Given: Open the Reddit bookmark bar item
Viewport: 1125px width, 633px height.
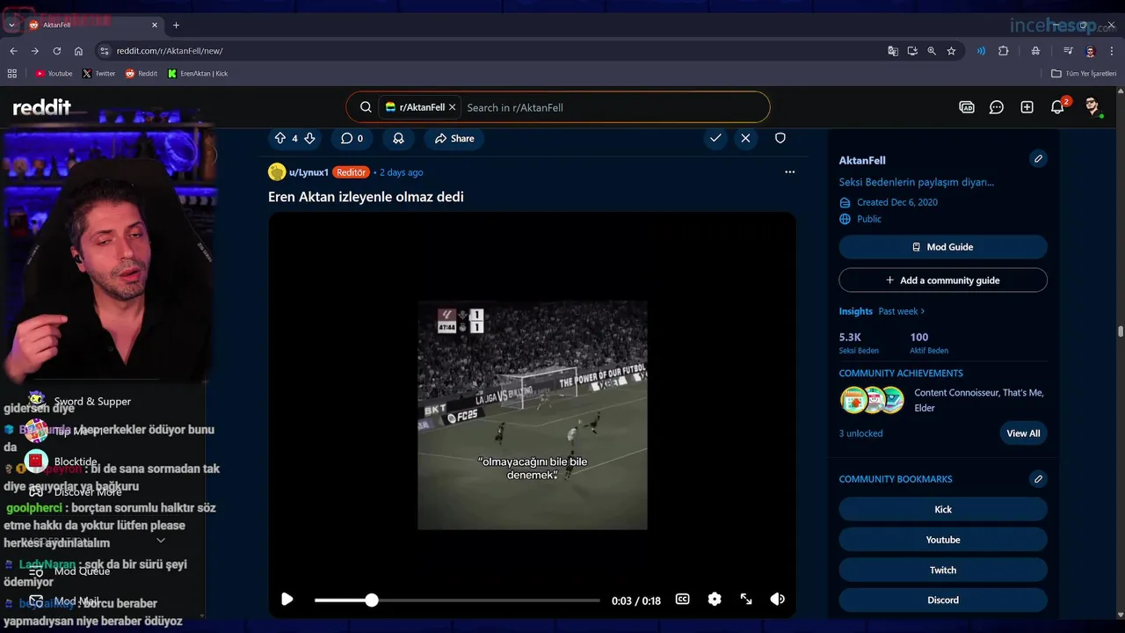Looking at the screenshot, I should [x=142, y=74].
